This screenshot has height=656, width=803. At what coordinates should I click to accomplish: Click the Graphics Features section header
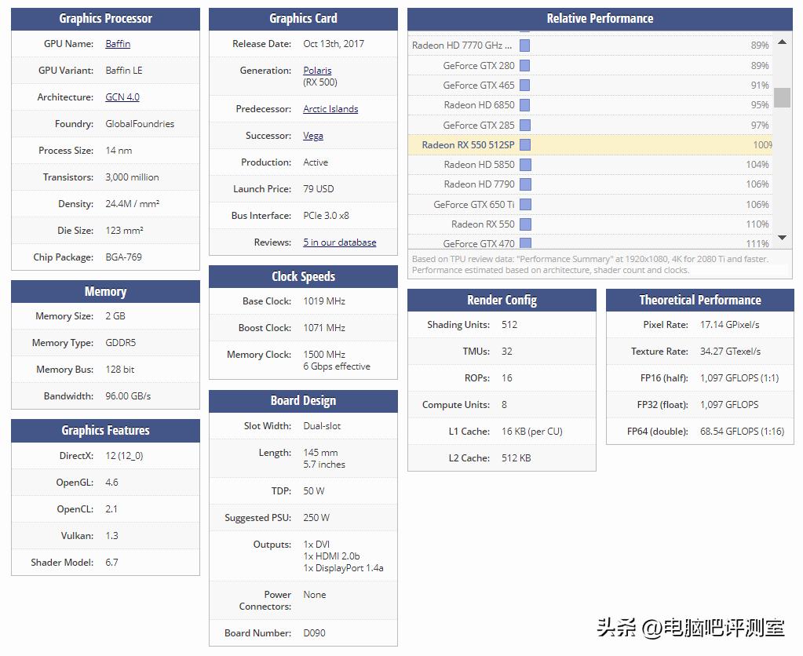tap(105, 431)
